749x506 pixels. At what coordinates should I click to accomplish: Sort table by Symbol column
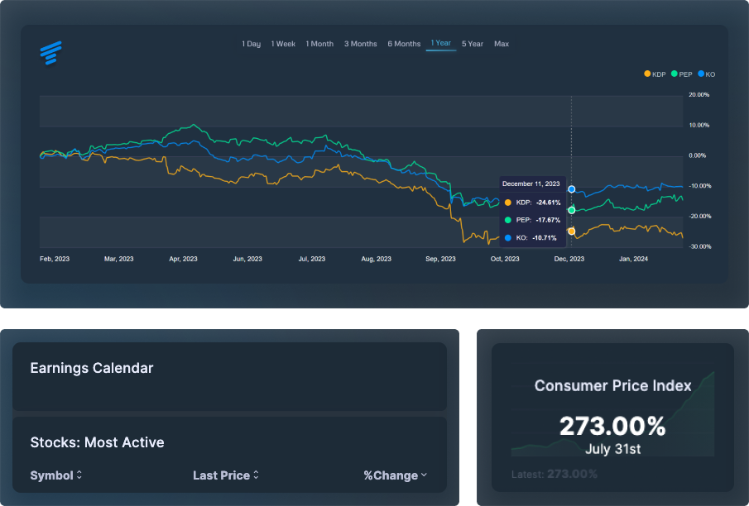tap(56, 475)
